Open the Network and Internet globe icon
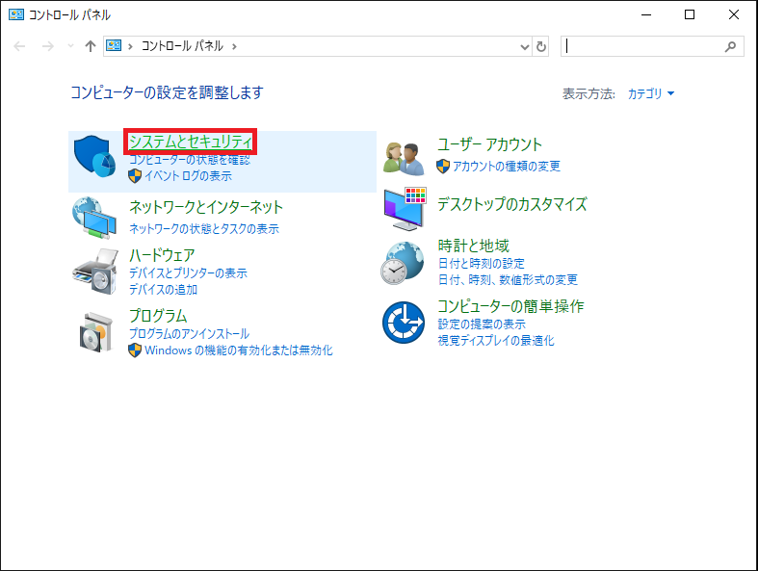758x571 pixels. (x=94, y=218)
